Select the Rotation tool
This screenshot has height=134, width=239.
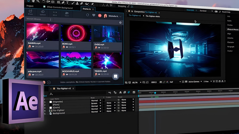[x=44, y=1]
